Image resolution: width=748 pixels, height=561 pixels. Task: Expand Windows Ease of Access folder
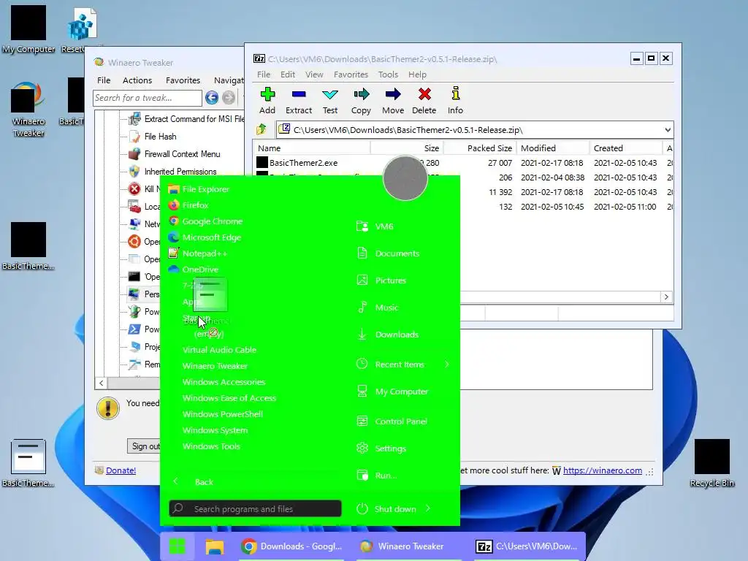[x=229, y=398]
